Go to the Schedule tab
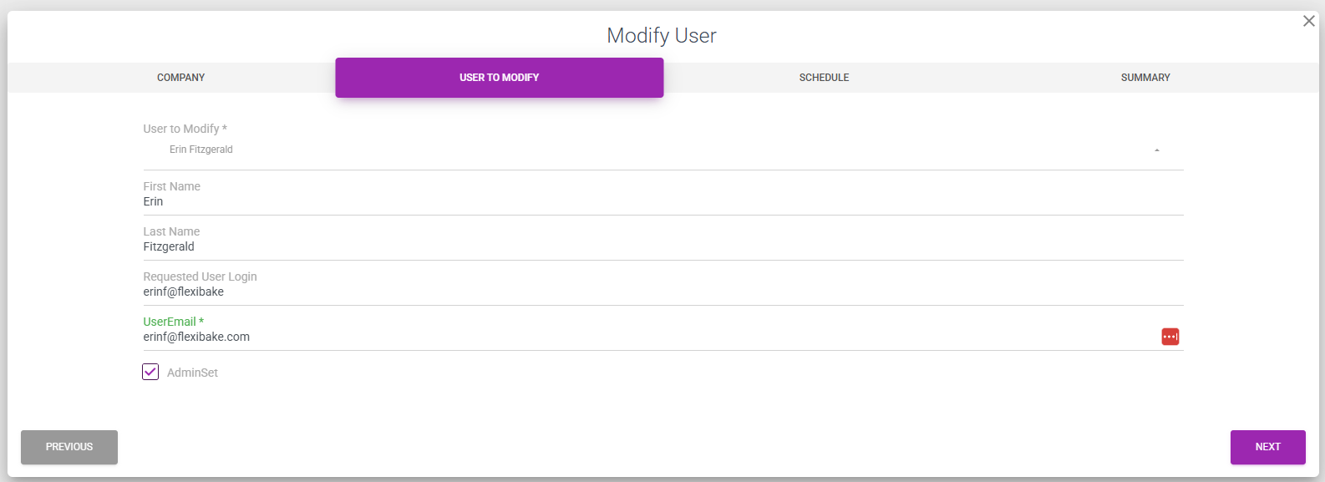 click(x=824, y=78)
